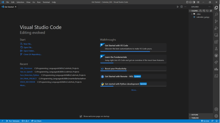Open the File menu
The image size is (220, 123).
[x=7, y=2]
